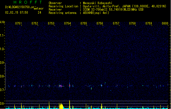Image resolution: width=171 pixels, height=109 pixels.
Task: Click the 0.7 kHz axis label
Action: [x=2, y=90]
